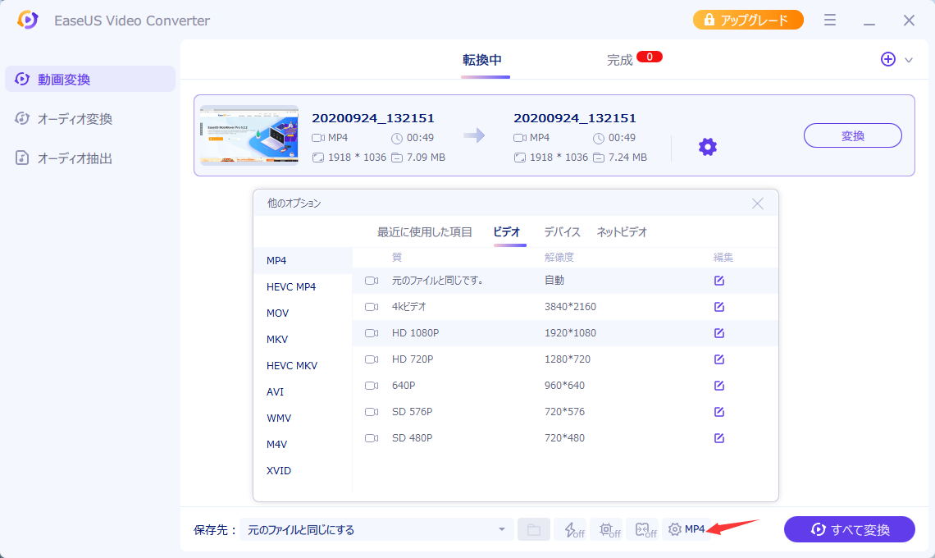Open the output folder icon button

(x=534, y=529)
